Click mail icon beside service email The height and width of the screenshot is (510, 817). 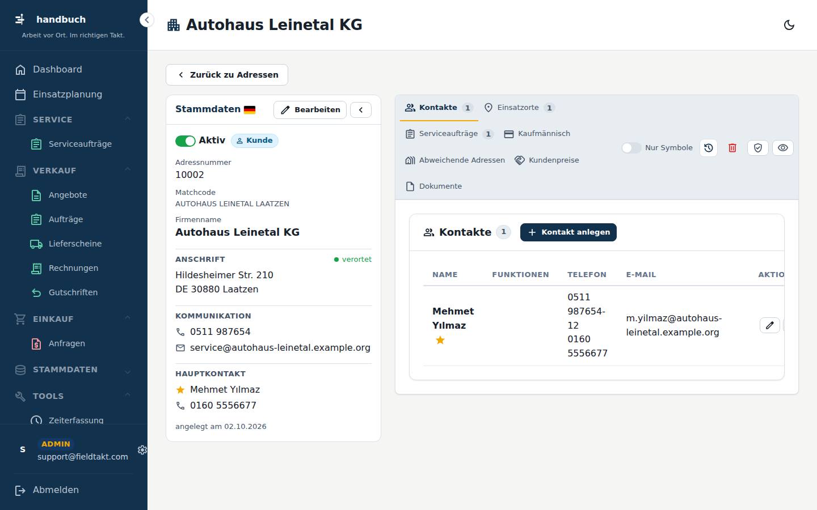tap(180, 348)
